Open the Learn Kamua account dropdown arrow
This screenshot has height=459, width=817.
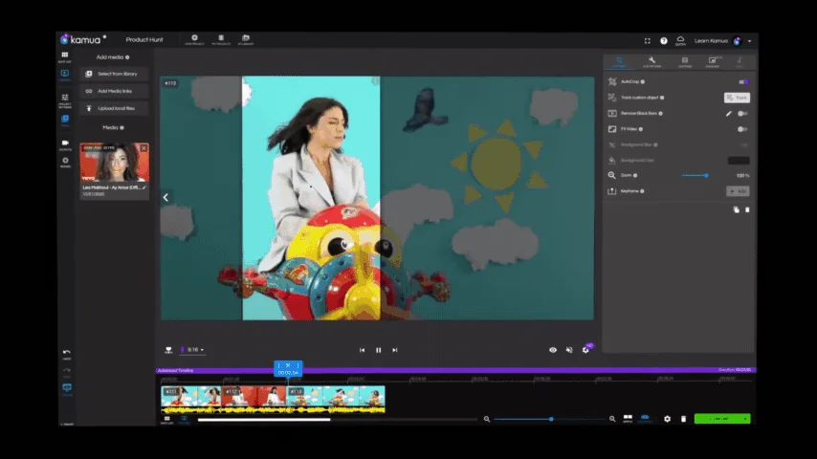(x=750, y=41)
